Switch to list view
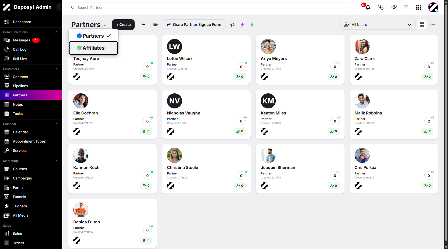The width and height of the screenshot is (448, 249). (433, 25)
